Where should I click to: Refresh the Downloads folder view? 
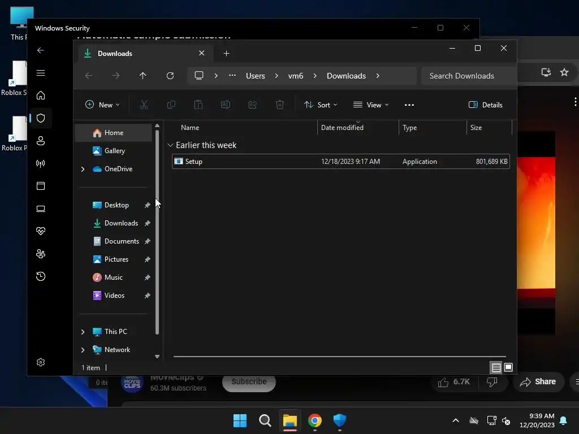(170, 76)
